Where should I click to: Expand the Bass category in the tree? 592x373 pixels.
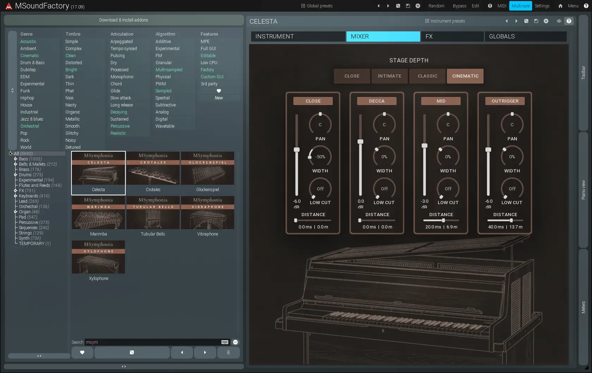(x=15, y=159)
